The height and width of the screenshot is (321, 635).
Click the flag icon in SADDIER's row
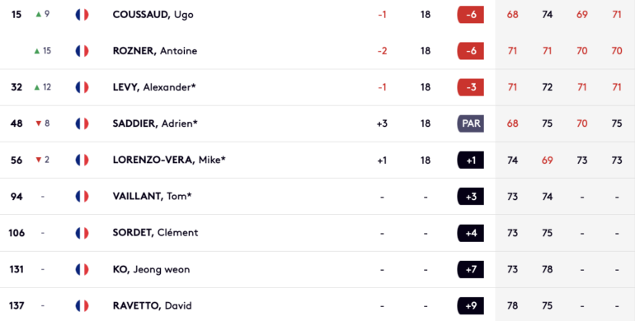pos(82,123)
